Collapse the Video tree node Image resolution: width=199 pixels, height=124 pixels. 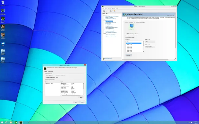tap(103, 34)
